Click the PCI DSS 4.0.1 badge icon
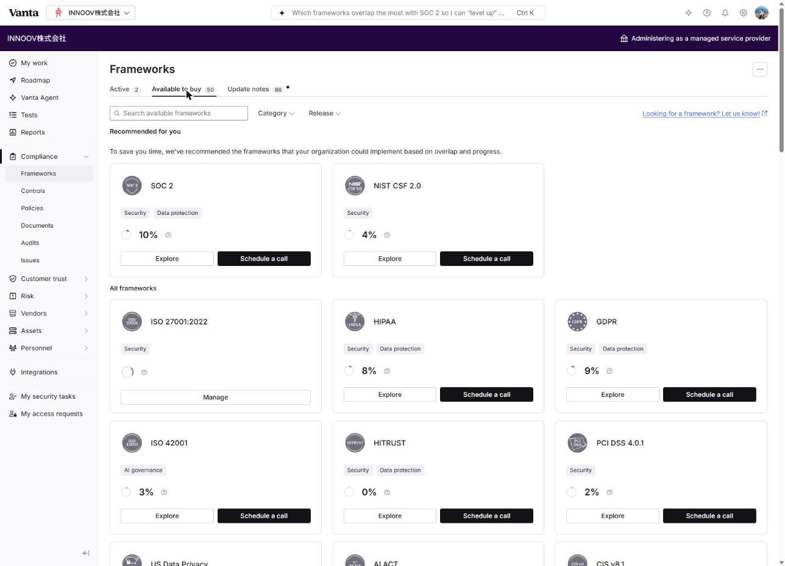Viewport: 785px width, 566px height. click(x=577, y=442)
